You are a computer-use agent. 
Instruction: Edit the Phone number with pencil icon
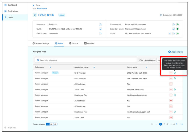click(x=170, y=33)
